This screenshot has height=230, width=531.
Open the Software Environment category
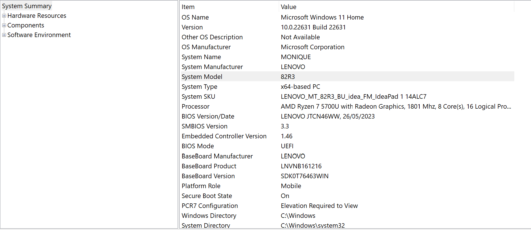click(39, 35)
